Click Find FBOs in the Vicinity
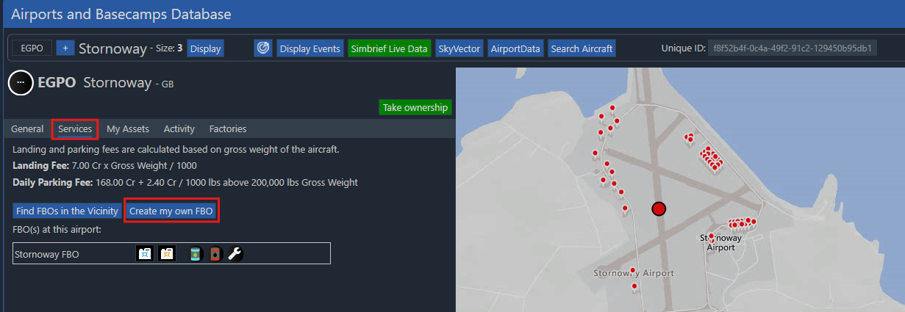 pos(67,211)
